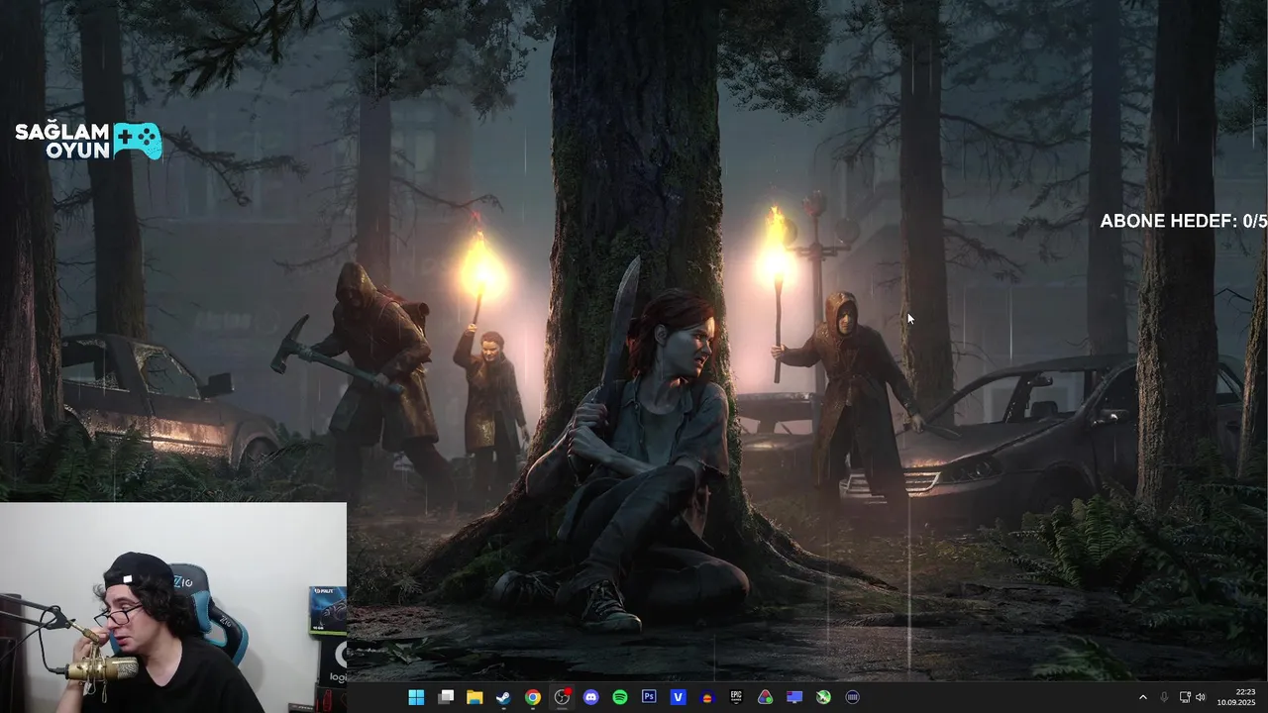Open OBS Studio from the taskbar
The image size is (1268, 713).
562,697
